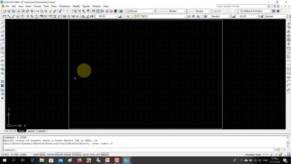
Task: Select the Hatch tool in left toolbar
Action: tap(2, 82)
